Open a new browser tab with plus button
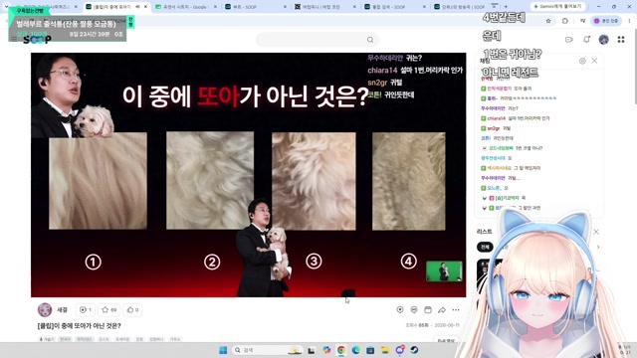Screen dimensions: 637x358 pyautogui.click(x=506, y=7)
